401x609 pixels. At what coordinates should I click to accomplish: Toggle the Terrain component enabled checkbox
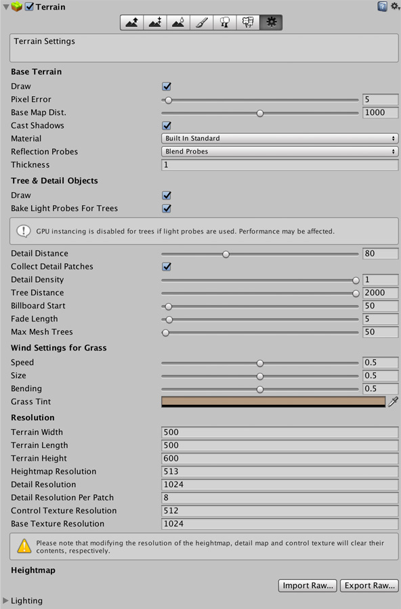pyautogui.click(x=29, y=7)
